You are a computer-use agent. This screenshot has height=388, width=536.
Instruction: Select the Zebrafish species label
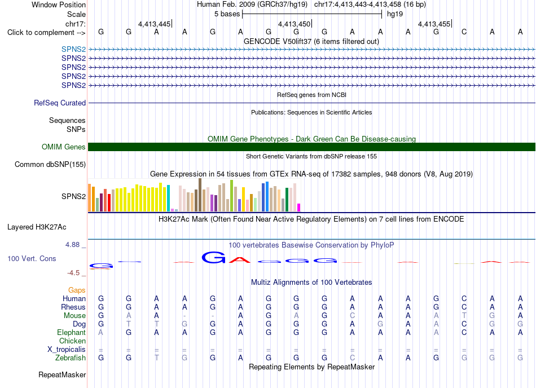(x=71, y=358)
